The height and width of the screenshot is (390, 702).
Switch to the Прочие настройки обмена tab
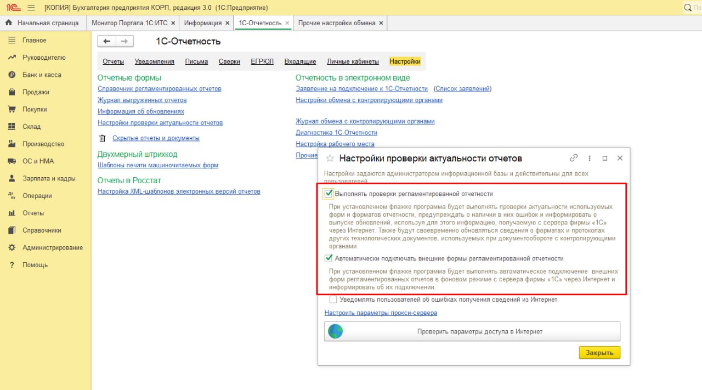pos(337,23)
